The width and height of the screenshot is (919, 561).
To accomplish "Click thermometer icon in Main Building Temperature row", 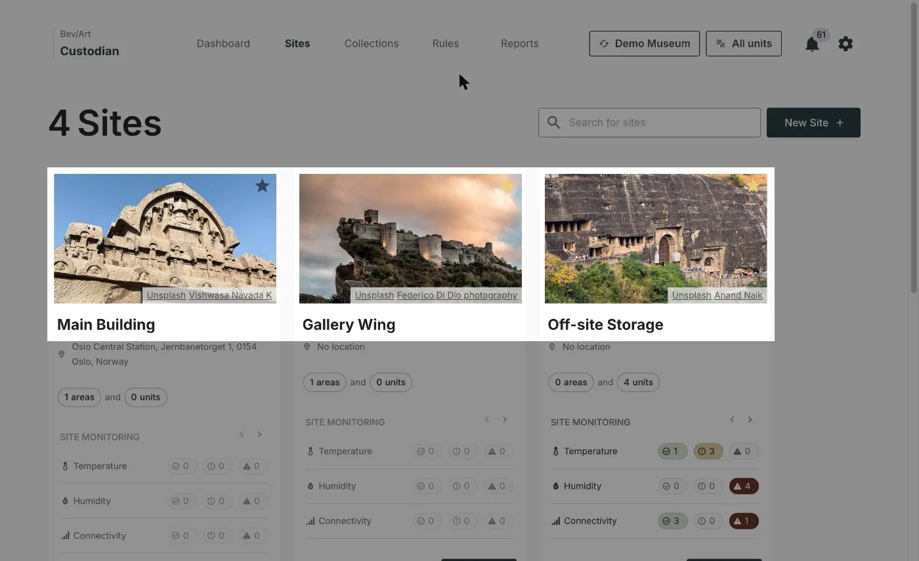I will tap(65, 467).
